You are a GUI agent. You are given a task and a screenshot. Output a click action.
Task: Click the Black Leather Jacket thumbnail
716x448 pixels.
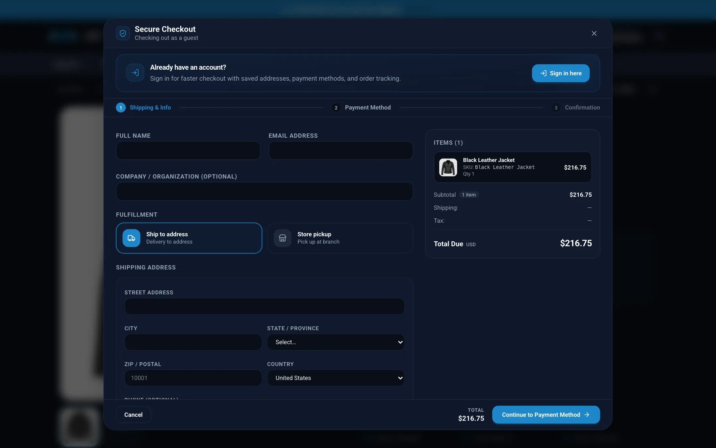[448, 167]
